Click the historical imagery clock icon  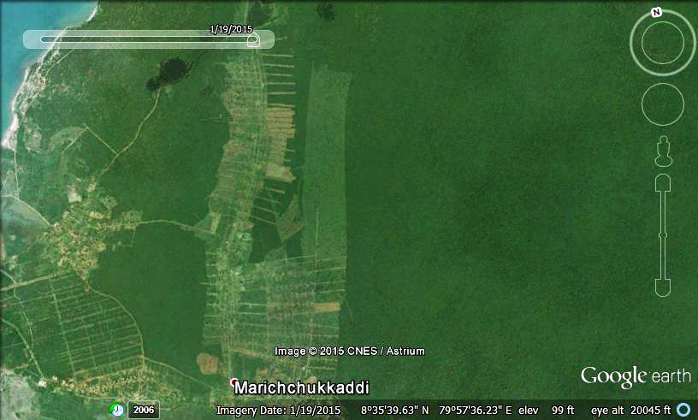coord(117,410)
